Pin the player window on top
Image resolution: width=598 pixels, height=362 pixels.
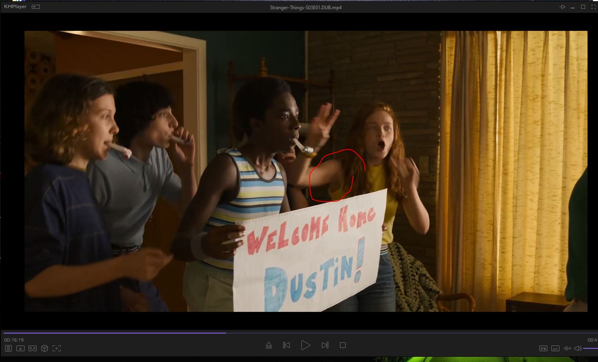tap(562, 7)
